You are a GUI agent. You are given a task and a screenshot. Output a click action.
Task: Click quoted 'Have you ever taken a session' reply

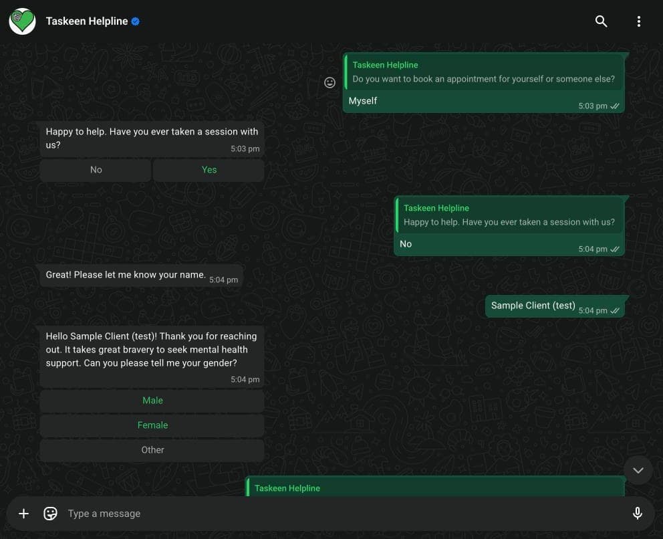tap(509, 215)
